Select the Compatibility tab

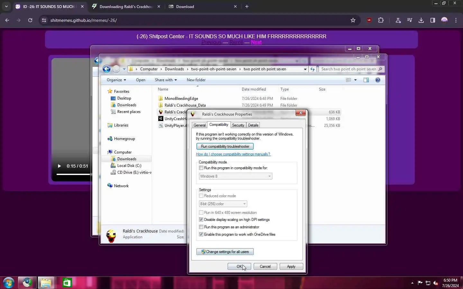(x=219, y=125)
